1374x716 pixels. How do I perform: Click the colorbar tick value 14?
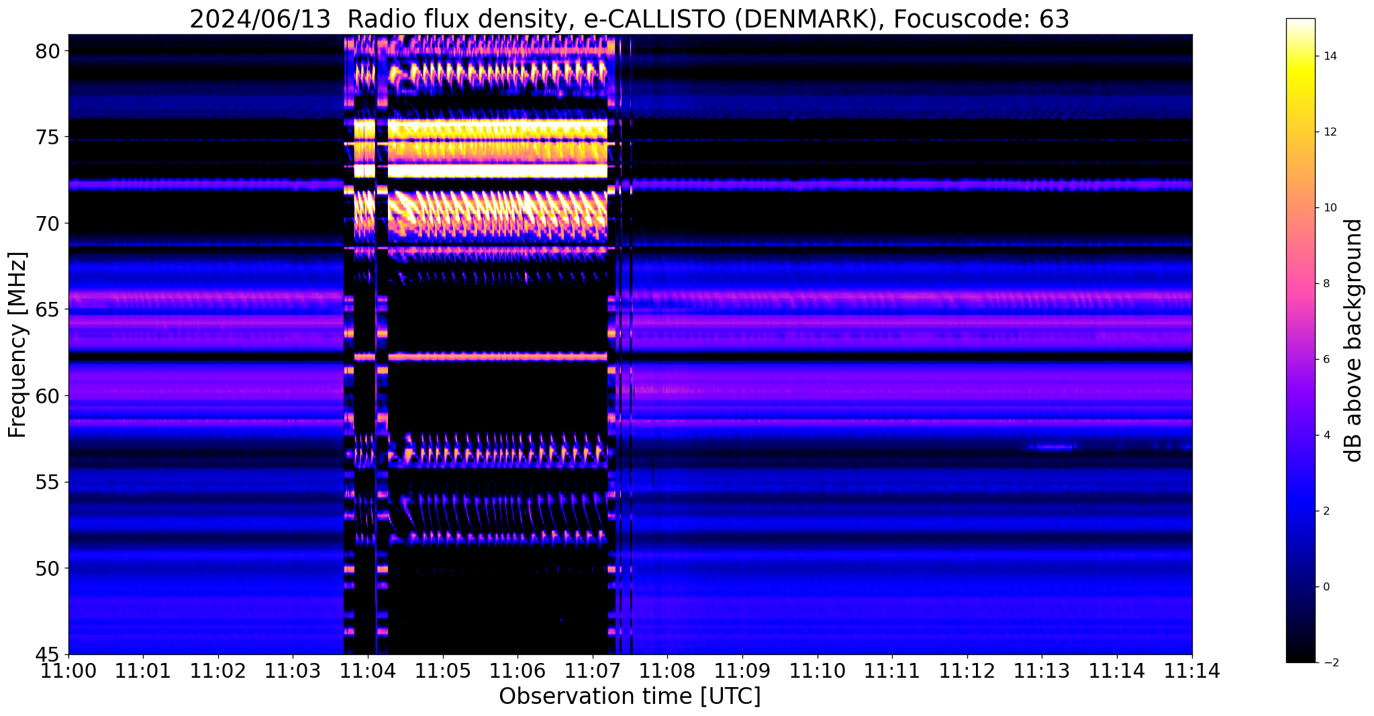click(x=1329, y=56)
